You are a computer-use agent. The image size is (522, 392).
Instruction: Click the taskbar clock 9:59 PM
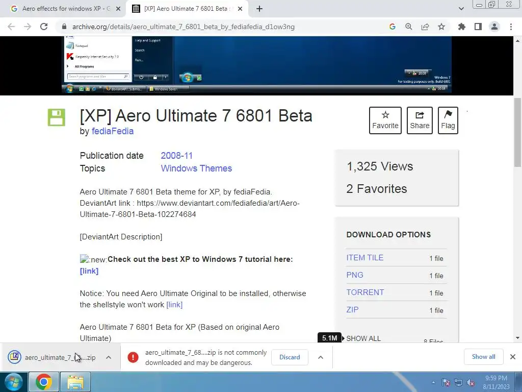click(x=496, y=382)
